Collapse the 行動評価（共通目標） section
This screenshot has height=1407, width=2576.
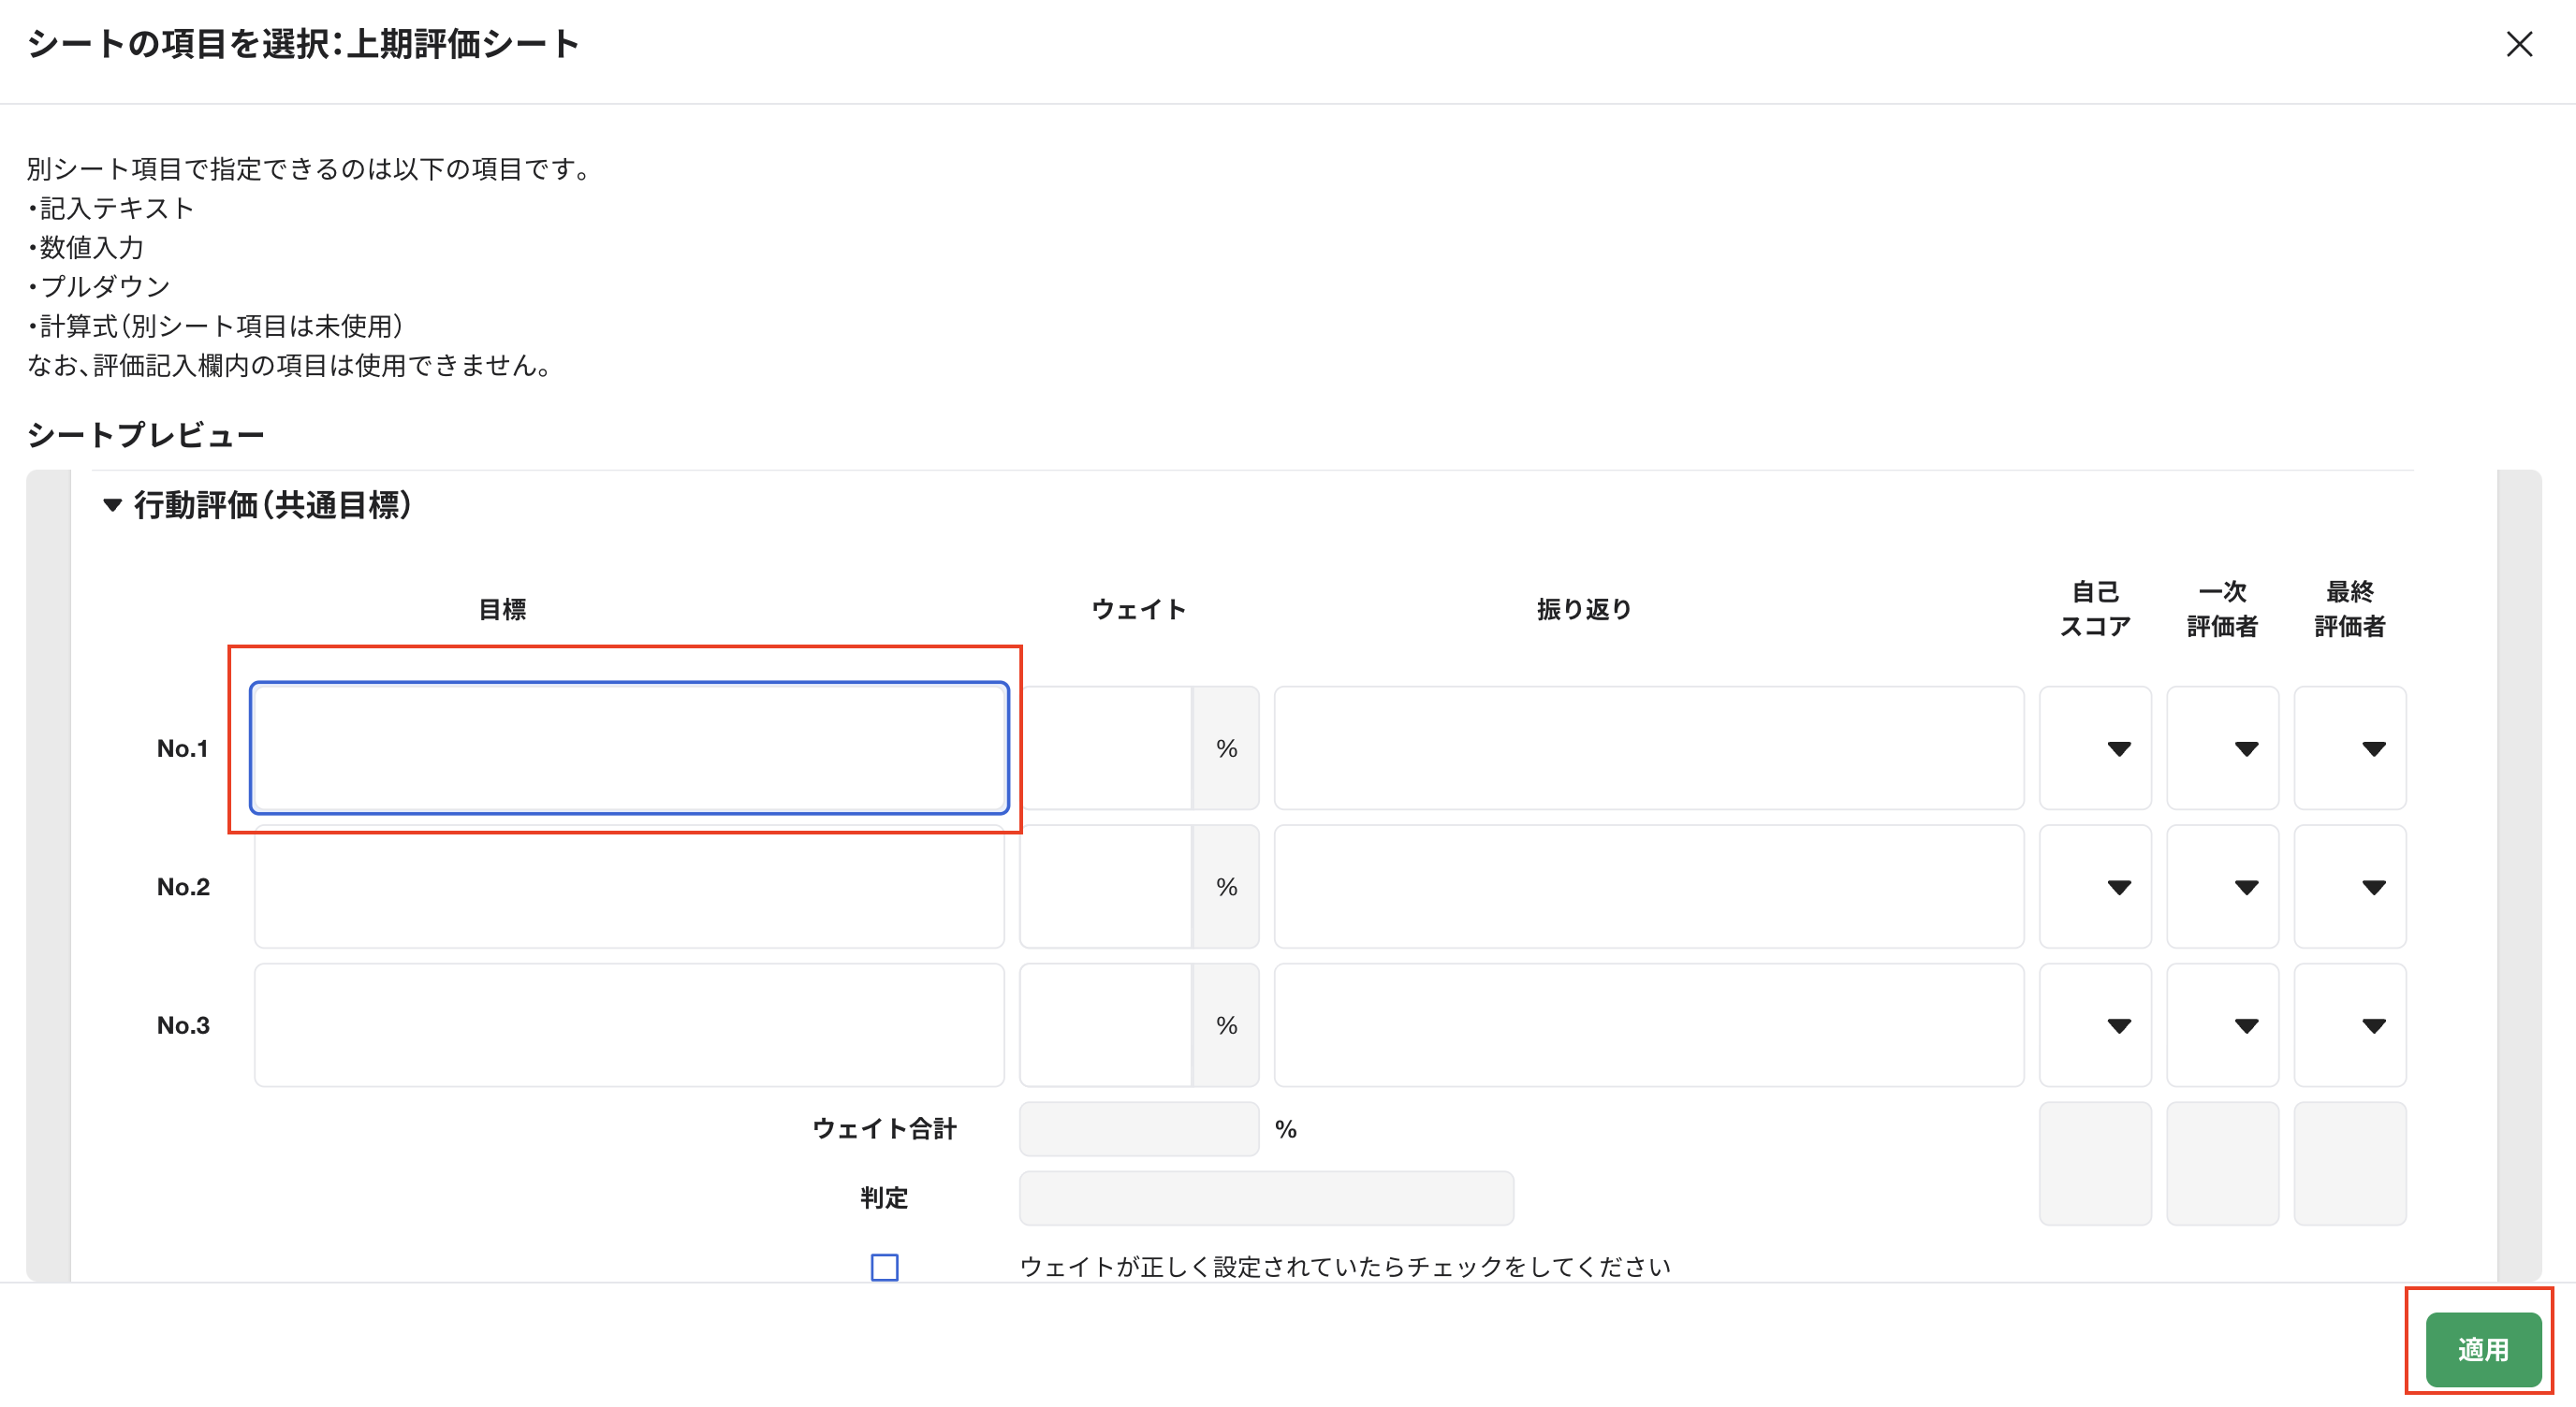click(x=112, y=505)
